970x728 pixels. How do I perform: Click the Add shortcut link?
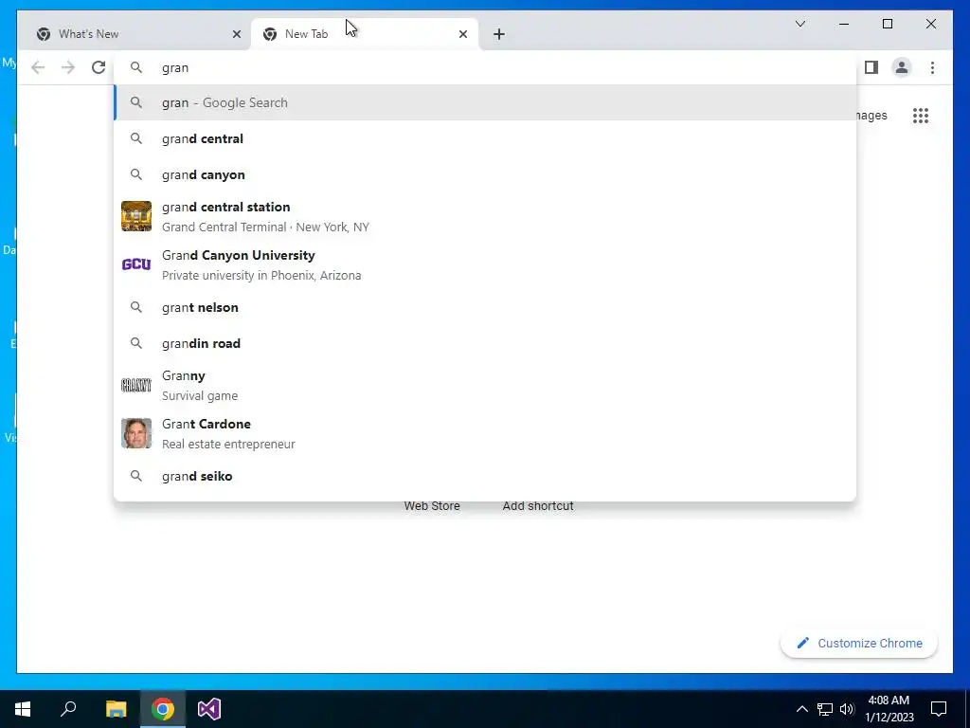click(x=538, y=506)
